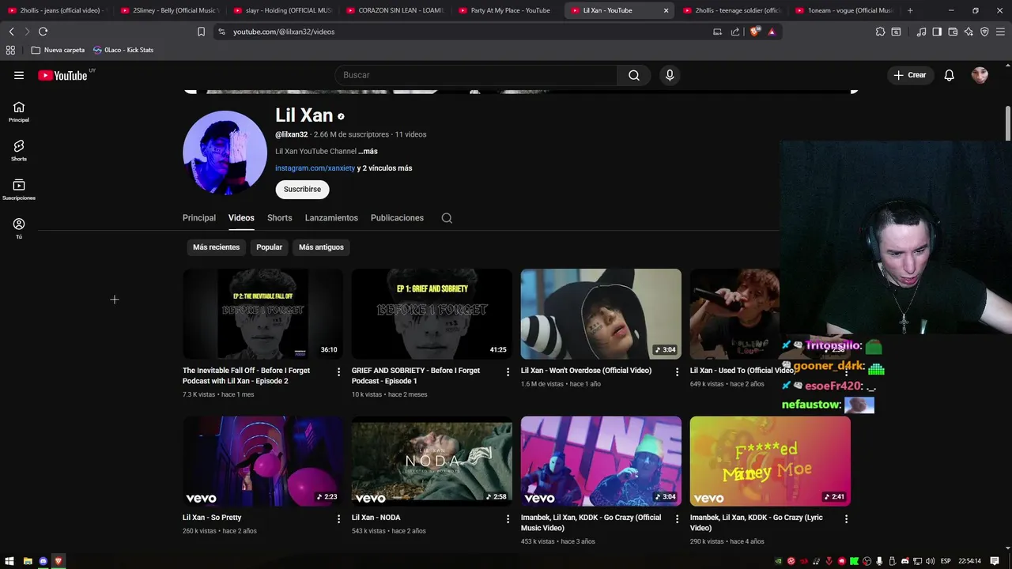
Task: Open Brave Rewards triangle icon
Action: coord(772,32)
